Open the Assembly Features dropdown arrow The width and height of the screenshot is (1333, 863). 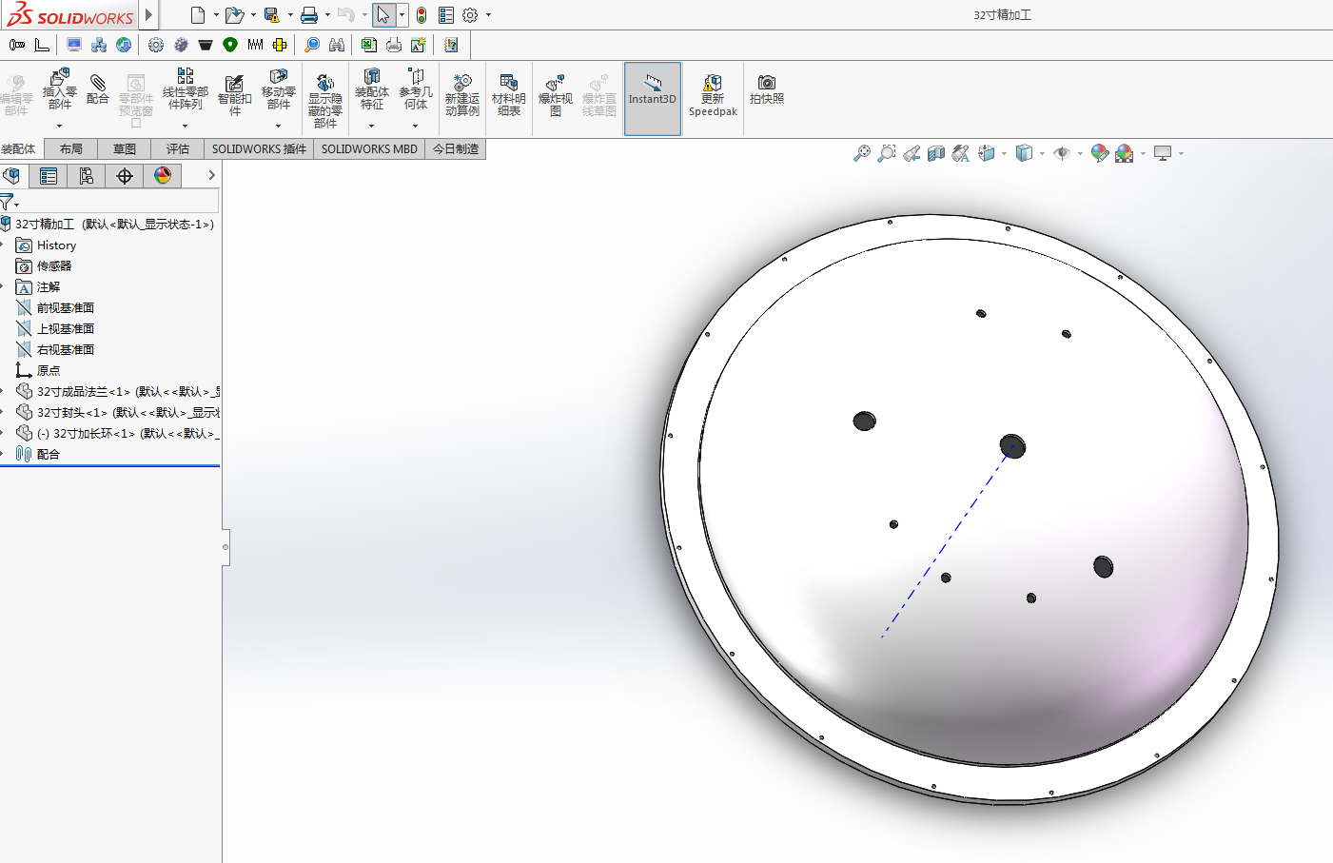(x=371, y=126)
